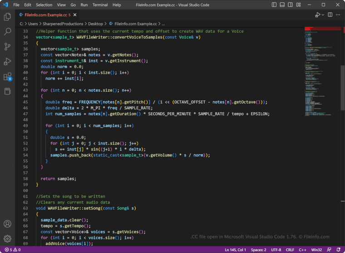Close the FileInfo.com Example.cc tab
The width and height of the screenshot is (345, 253).
pos(75,15)
